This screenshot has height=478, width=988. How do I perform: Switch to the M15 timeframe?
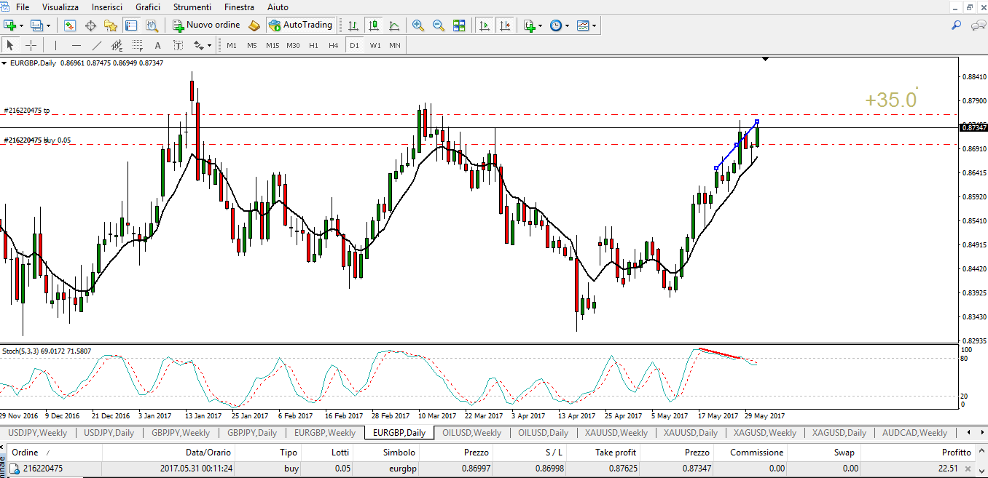tap(273, 45)
